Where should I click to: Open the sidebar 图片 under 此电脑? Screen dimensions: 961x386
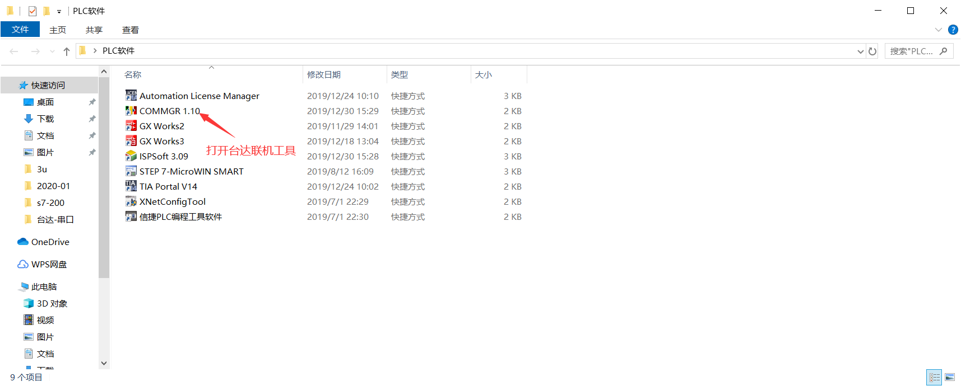point(39,337)
